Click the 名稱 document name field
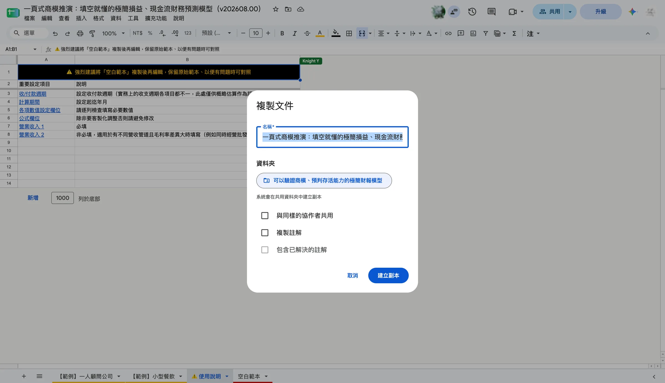This screenshot has width=665, height=383. pos(332,137)
